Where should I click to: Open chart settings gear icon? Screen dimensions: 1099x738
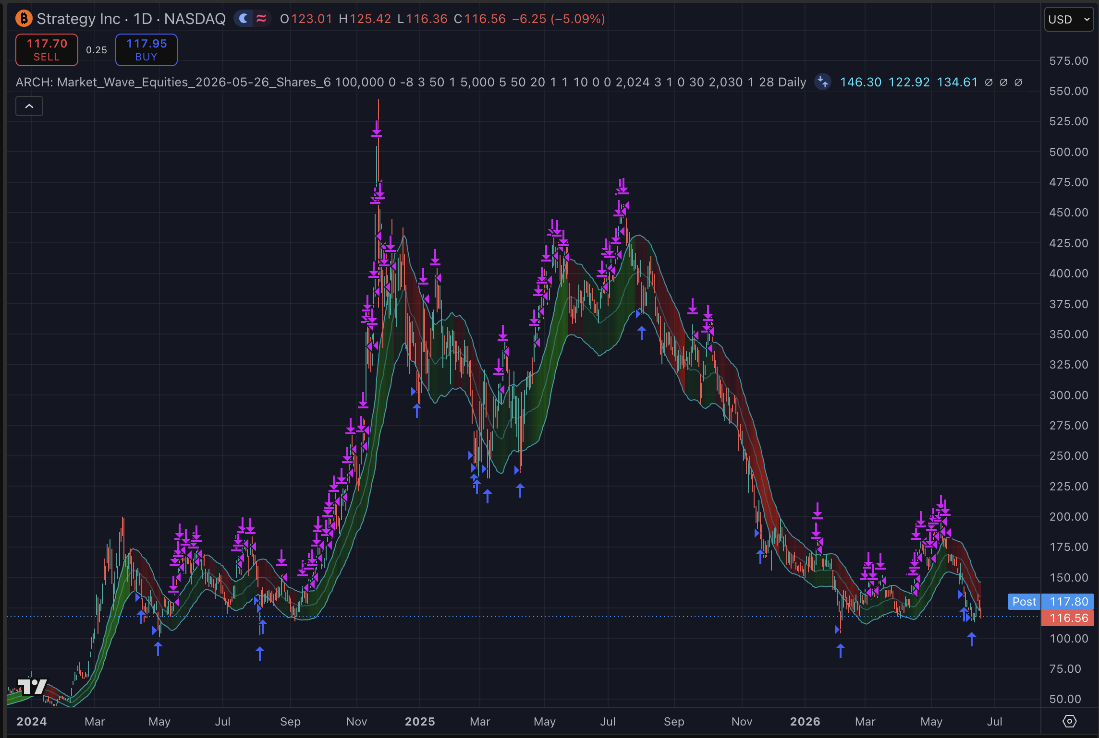point(1069,721)
